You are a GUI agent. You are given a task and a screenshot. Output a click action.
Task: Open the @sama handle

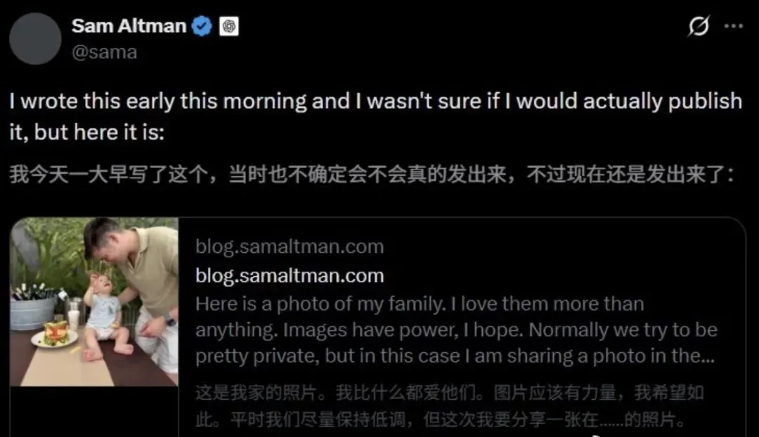coord(105,52)
